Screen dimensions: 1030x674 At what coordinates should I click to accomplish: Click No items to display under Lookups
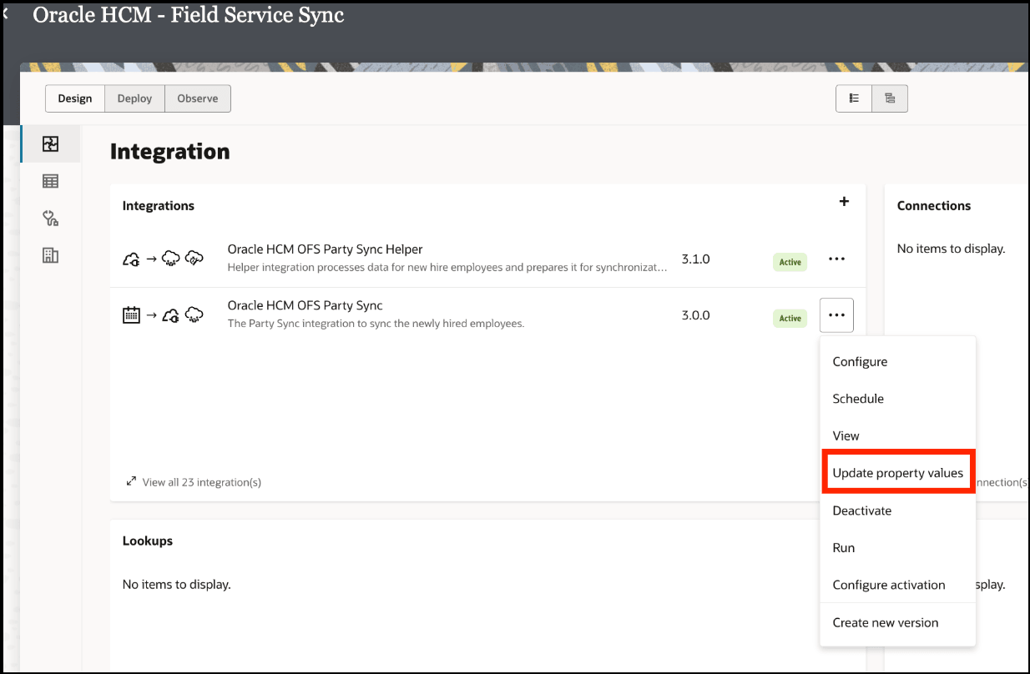[177, 584]
